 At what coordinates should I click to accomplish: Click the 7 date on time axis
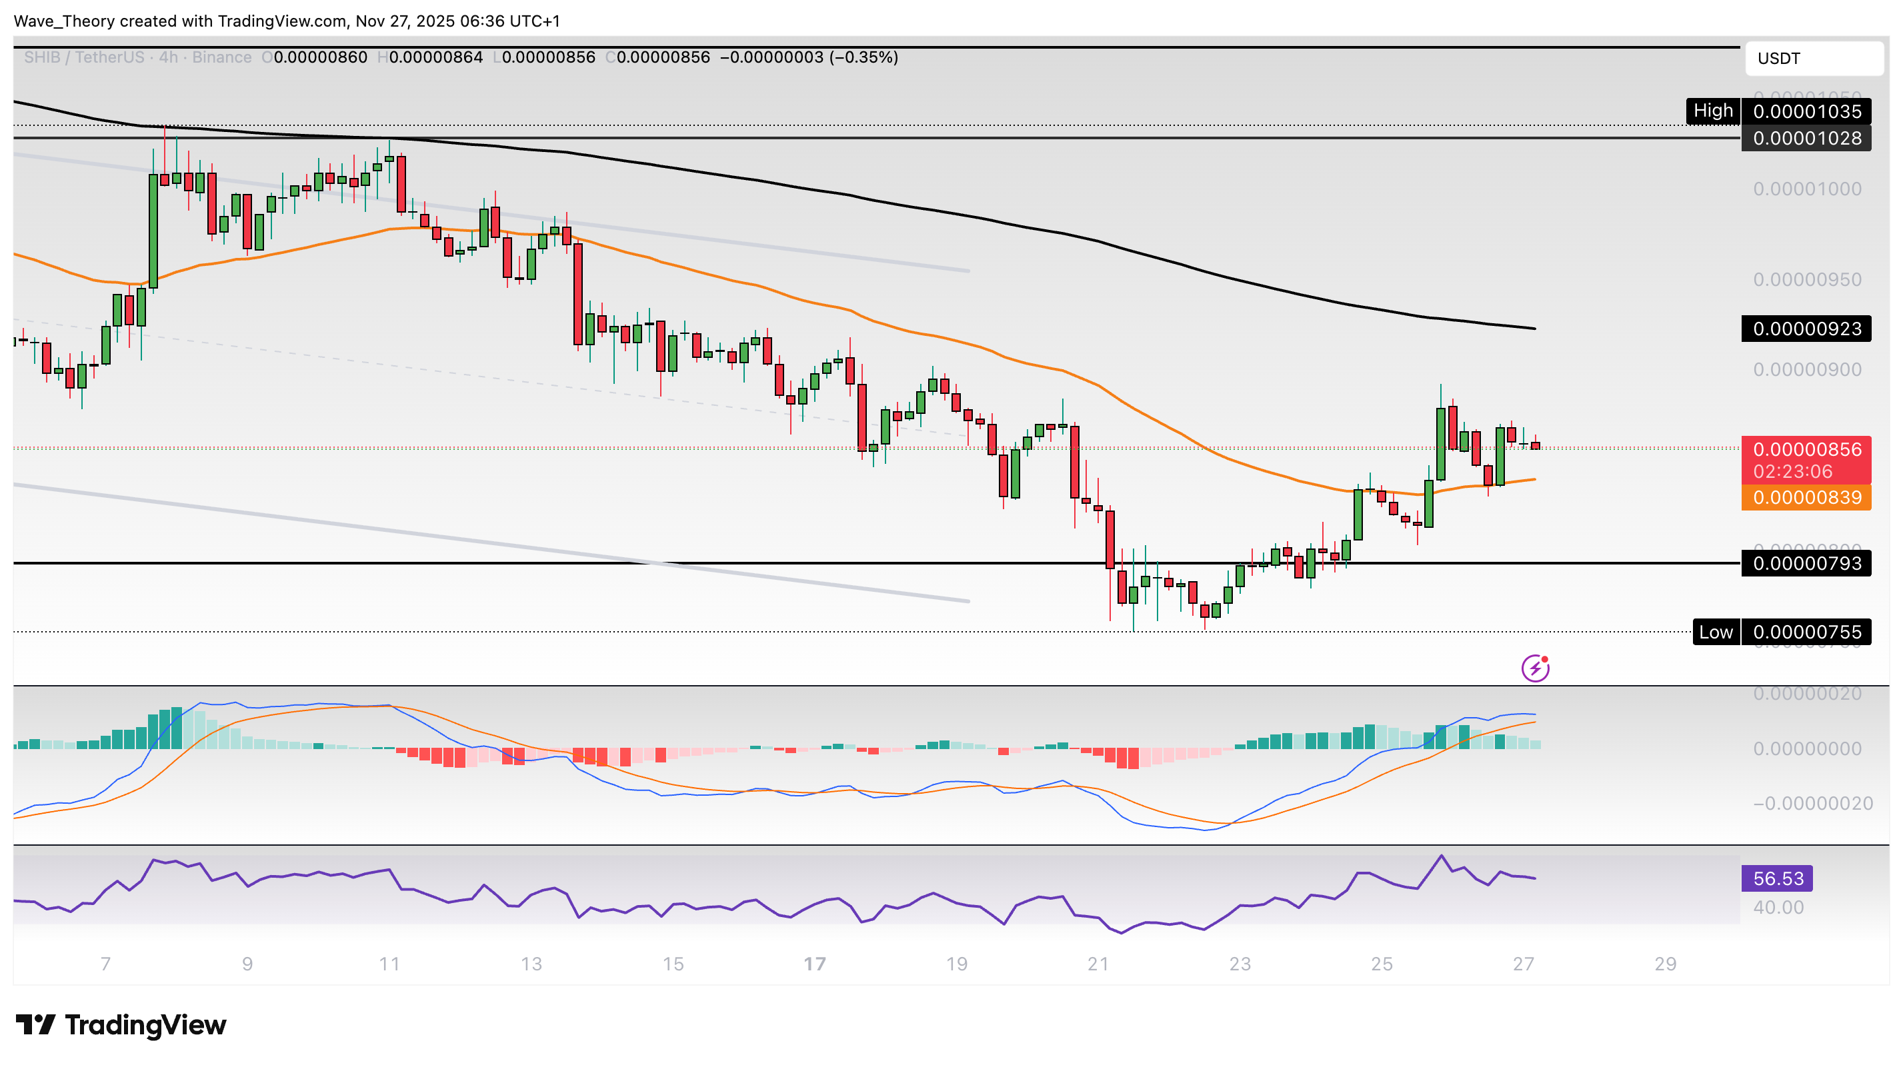coord(105,964)
